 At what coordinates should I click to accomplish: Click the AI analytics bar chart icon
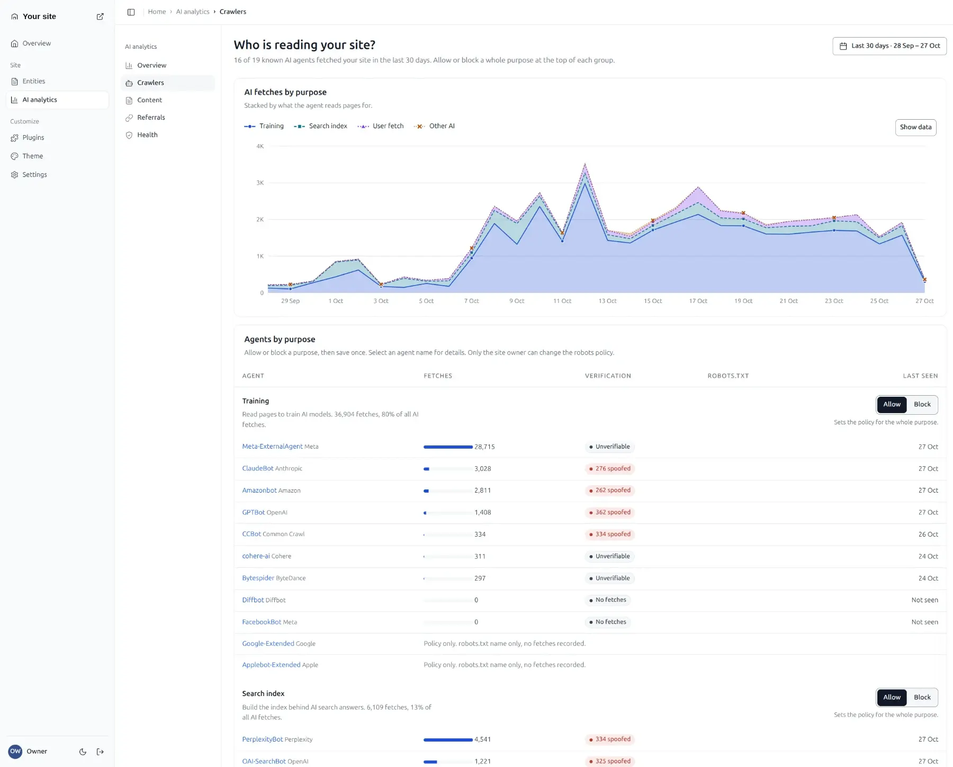tap(15, 100)
